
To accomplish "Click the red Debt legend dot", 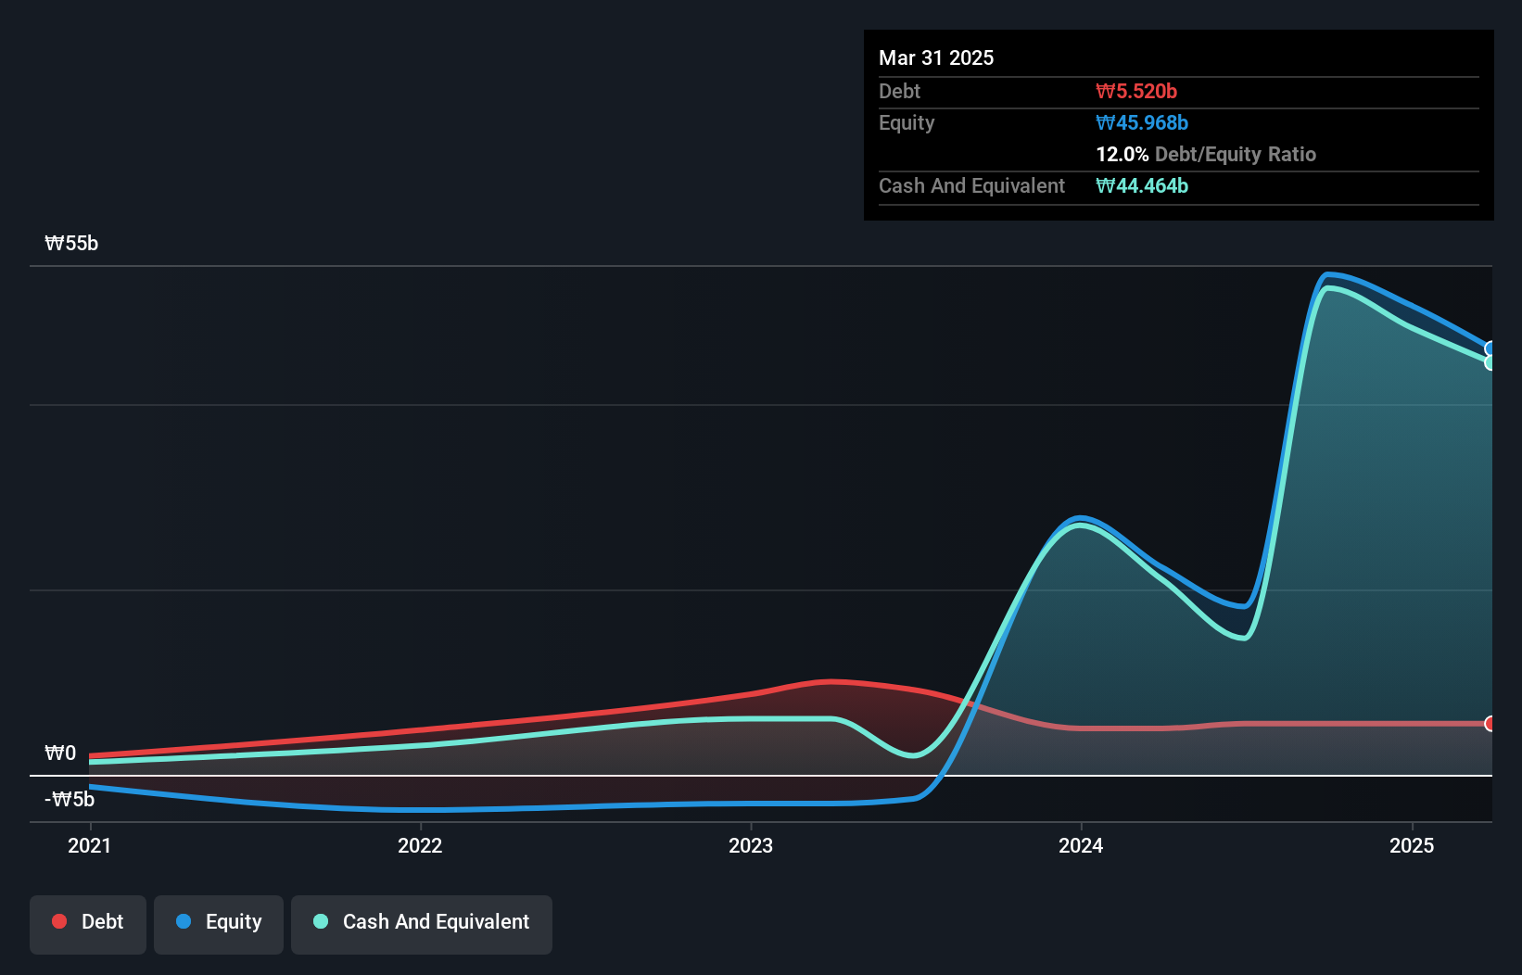I will pos(58,921).
